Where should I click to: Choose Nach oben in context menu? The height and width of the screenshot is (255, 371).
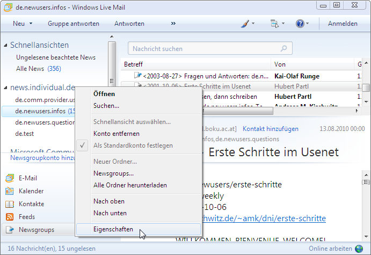139,201
